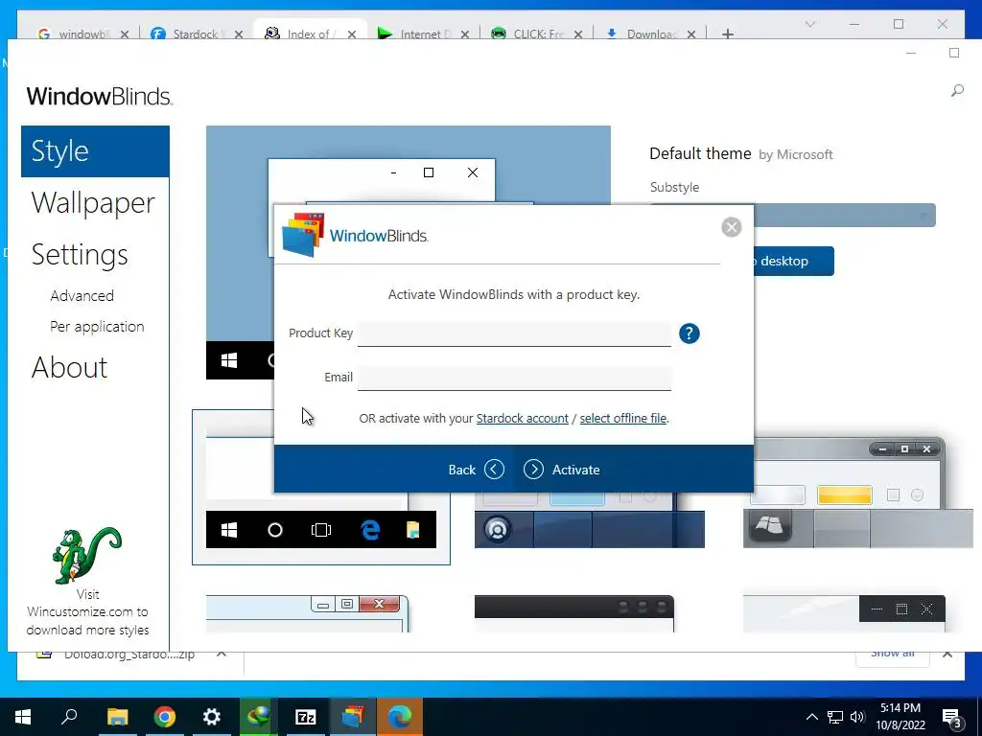Image resolution: width=982 pixels, height=736 pixels.
Task: Open 7-Zip from the taskbar
Action: click(306, 717)
